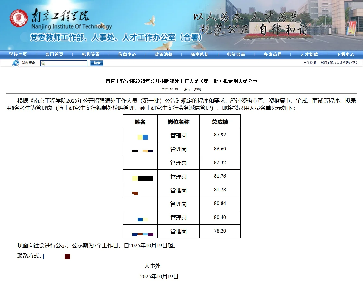This screenshot has width=363, height=286.
Task: Click the 搜索 search button
Action: pos(96,63)
